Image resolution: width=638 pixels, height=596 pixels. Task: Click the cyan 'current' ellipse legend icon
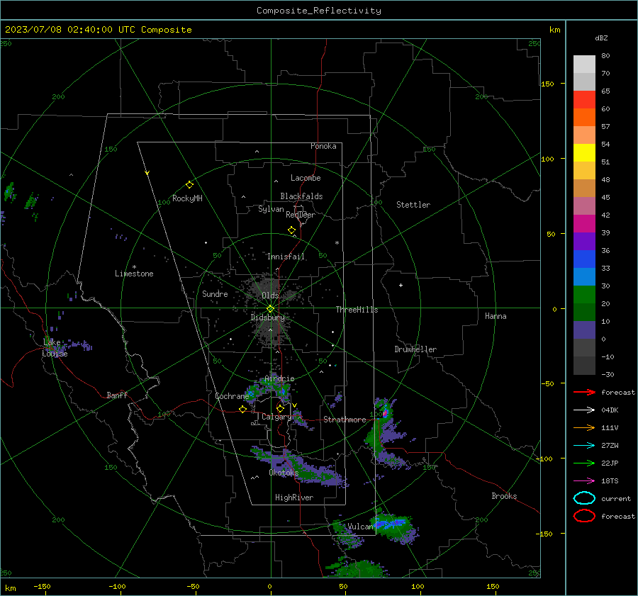pos(584,498)
